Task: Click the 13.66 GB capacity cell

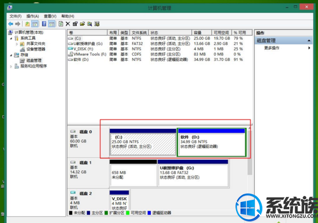Action: pos(202,44)
